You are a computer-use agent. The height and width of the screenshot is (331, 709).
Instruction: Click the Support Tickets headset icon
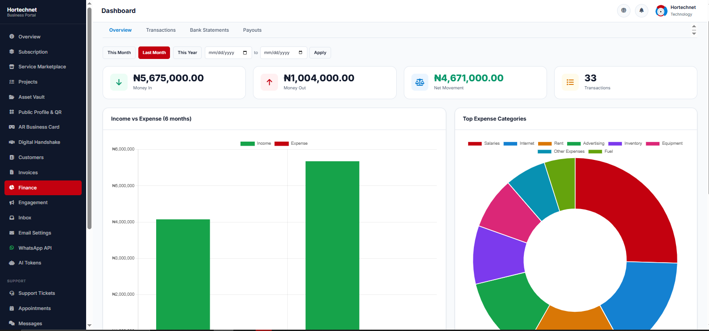12,293
